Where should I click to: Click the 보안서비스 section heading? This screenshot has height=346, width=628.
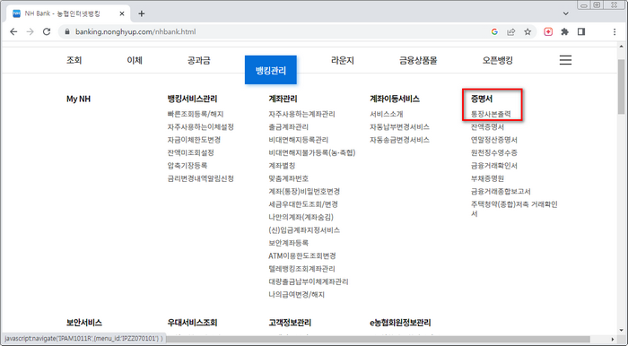click(84, 323)
